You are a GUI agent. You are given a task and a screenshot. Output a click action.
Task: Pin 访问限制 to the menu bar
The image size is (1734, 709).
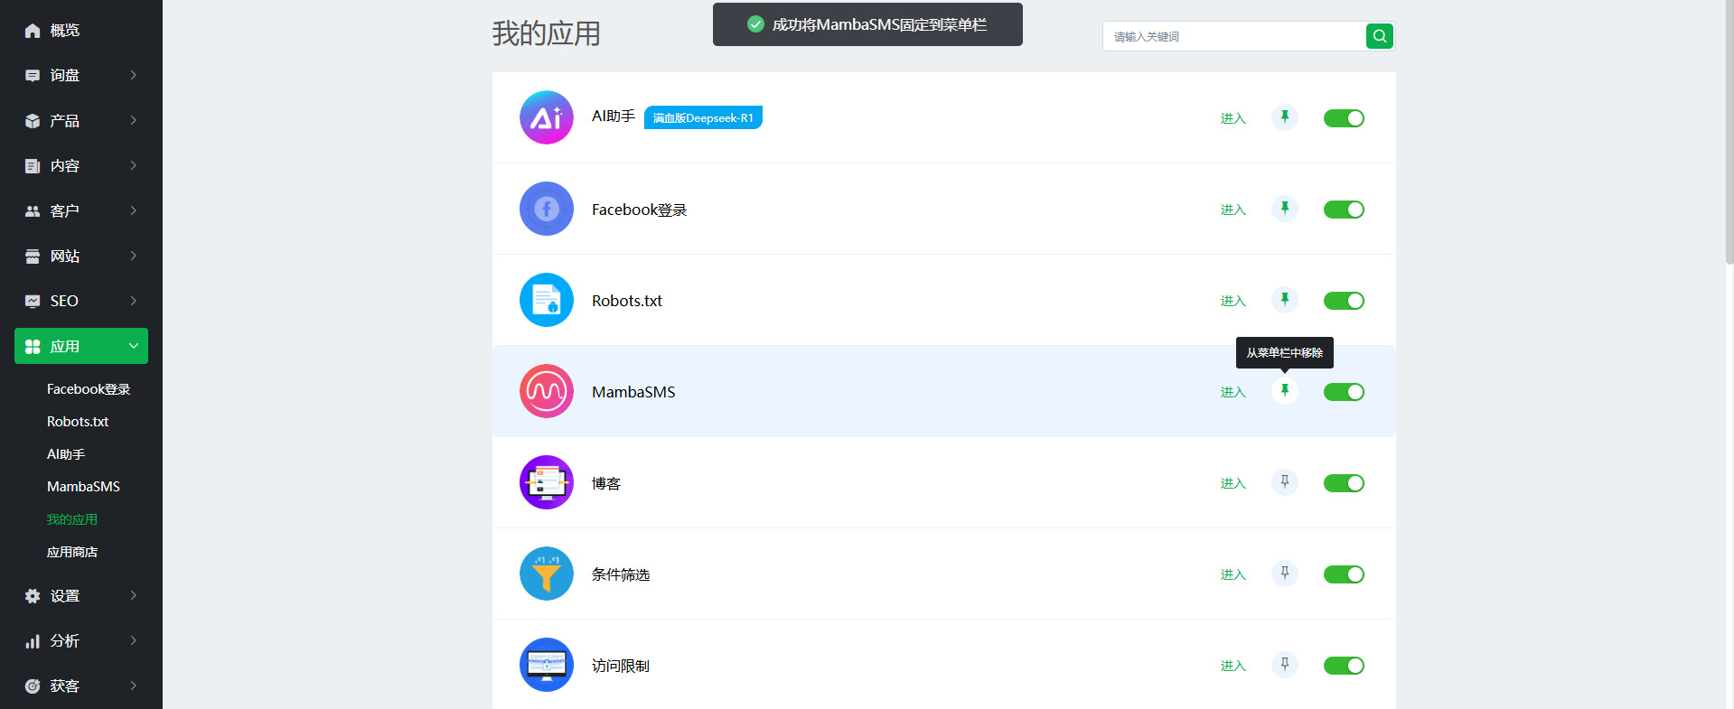pyautogui.click(x=1285, y=665)
